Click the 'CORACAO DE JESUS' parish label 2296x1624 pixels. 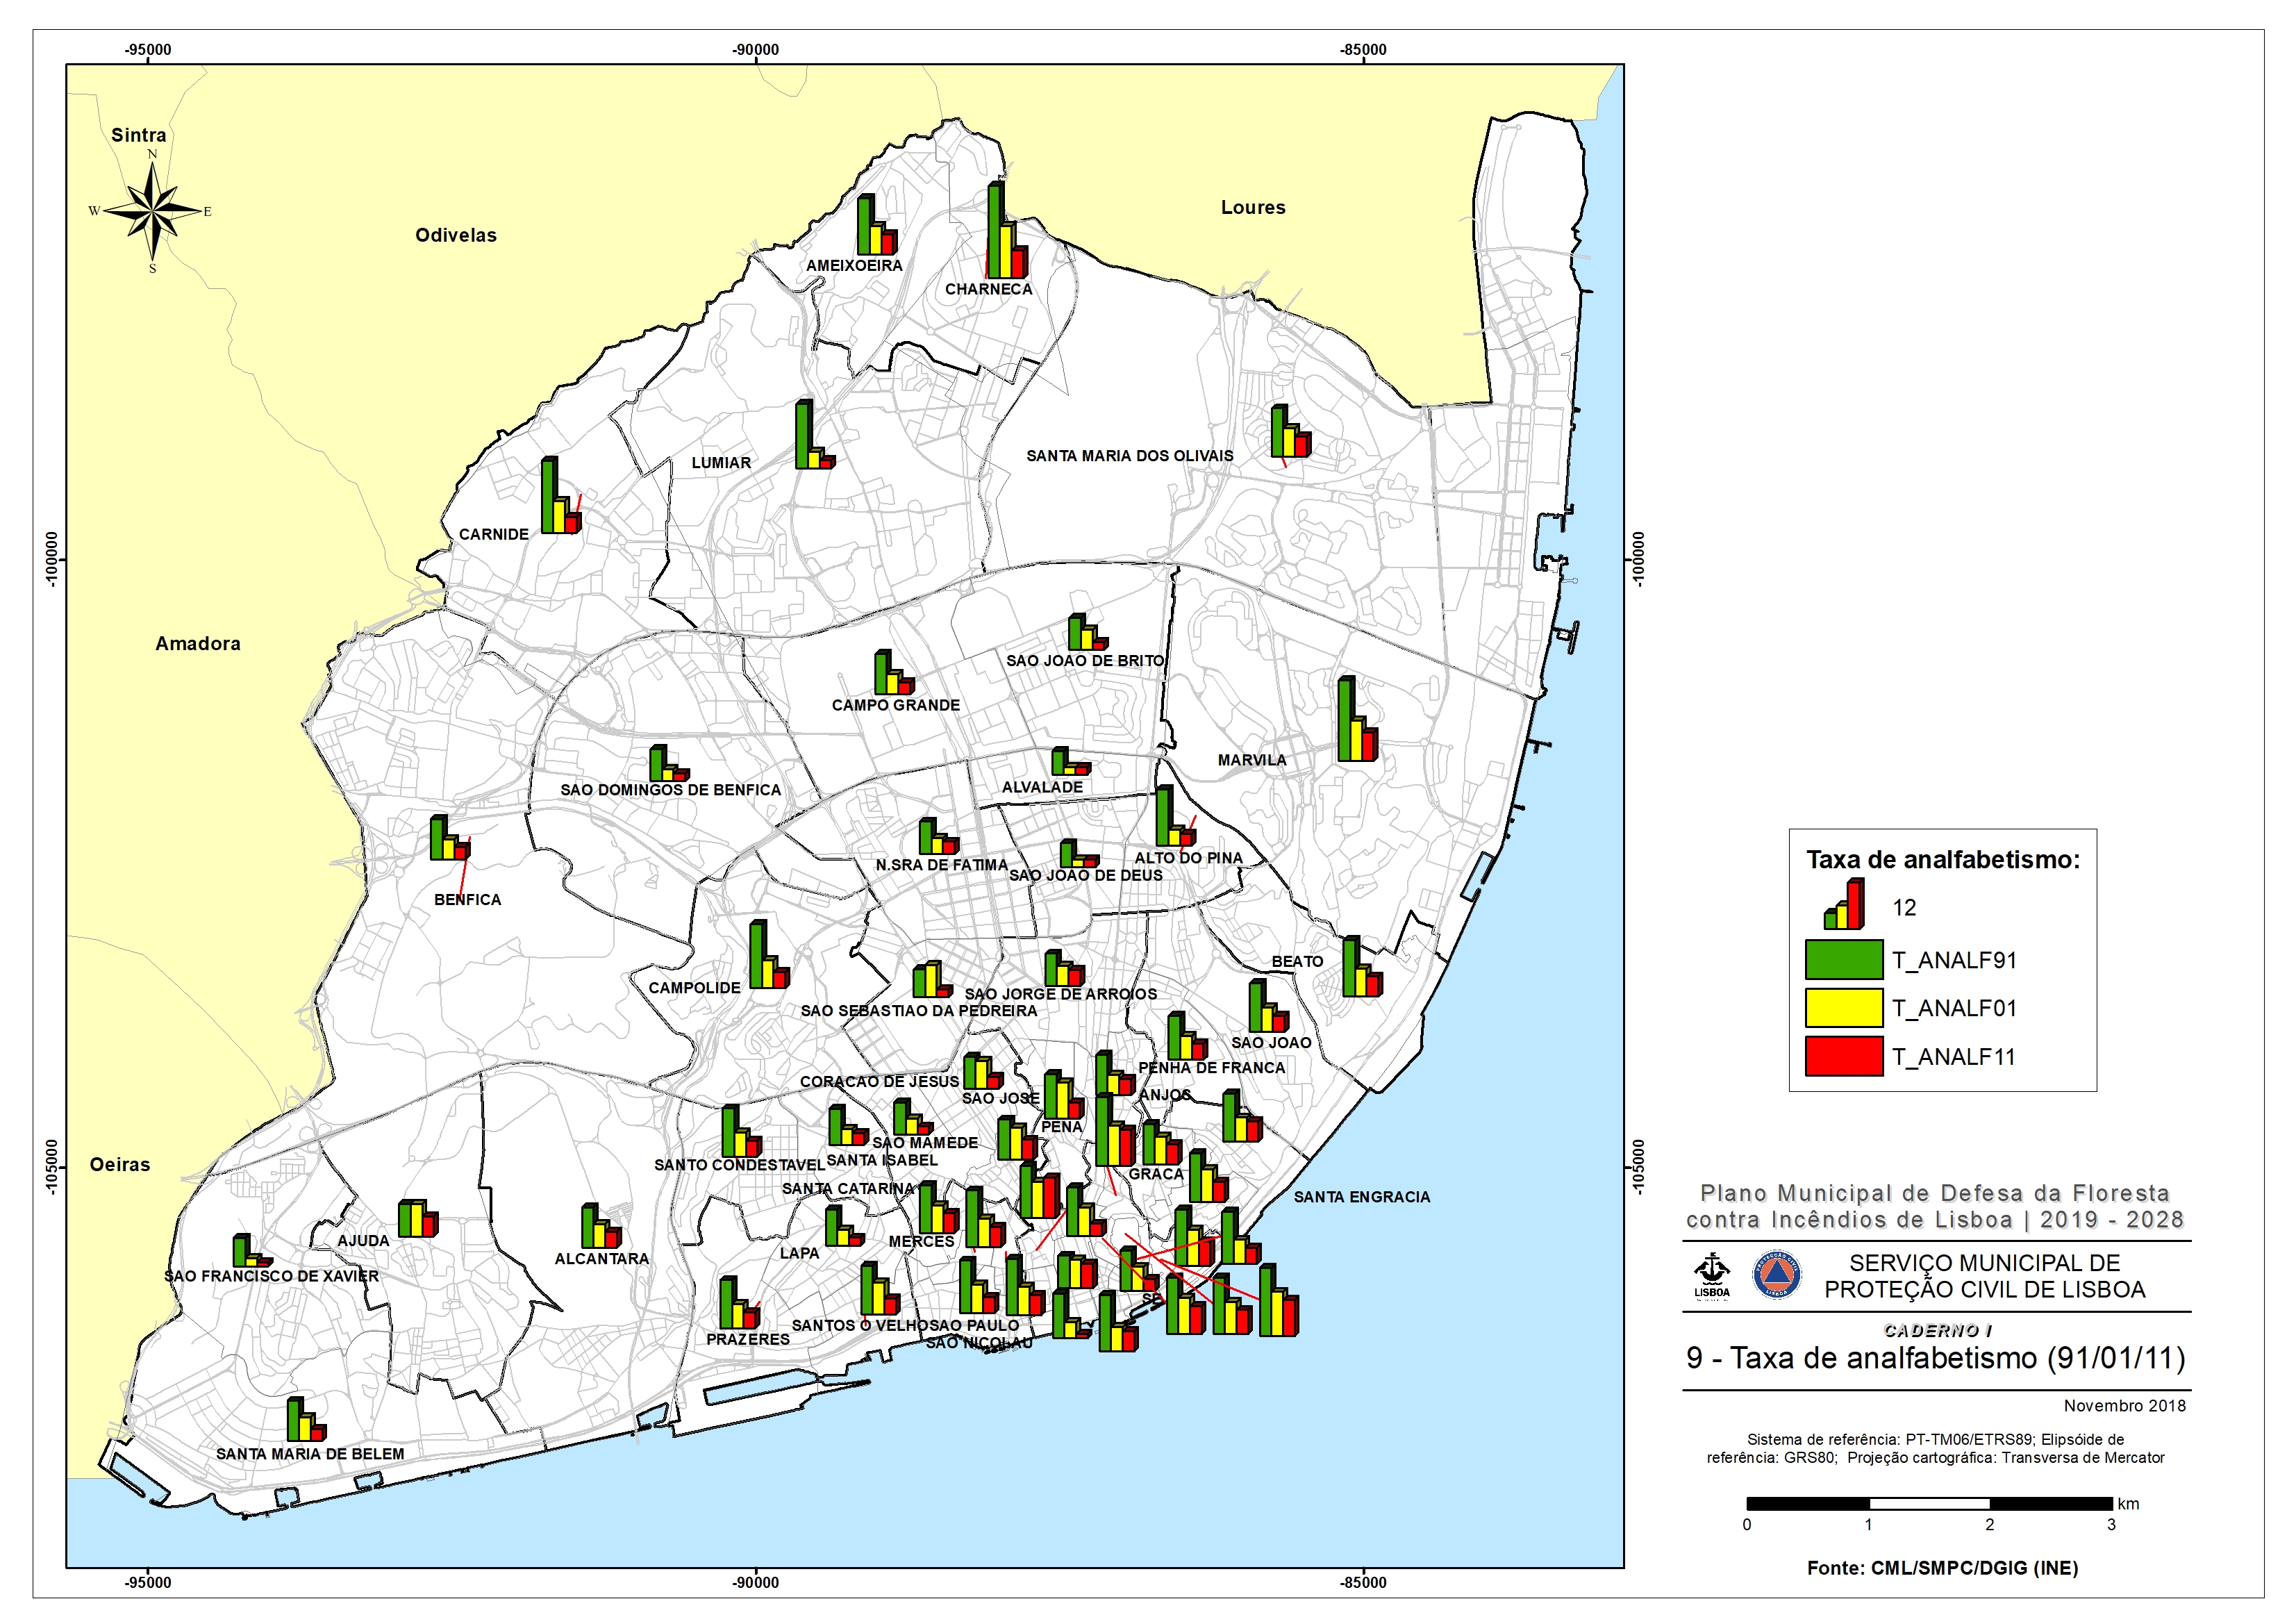click(x=880, y=1082)
